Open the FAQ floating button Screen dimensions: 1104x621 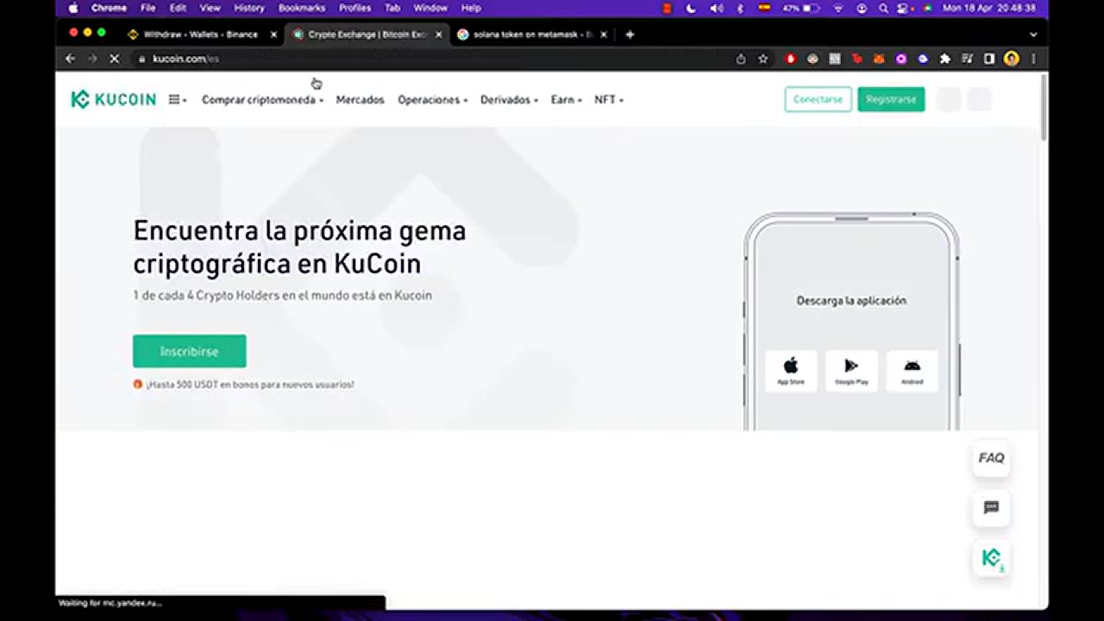(x=991, y=458)
